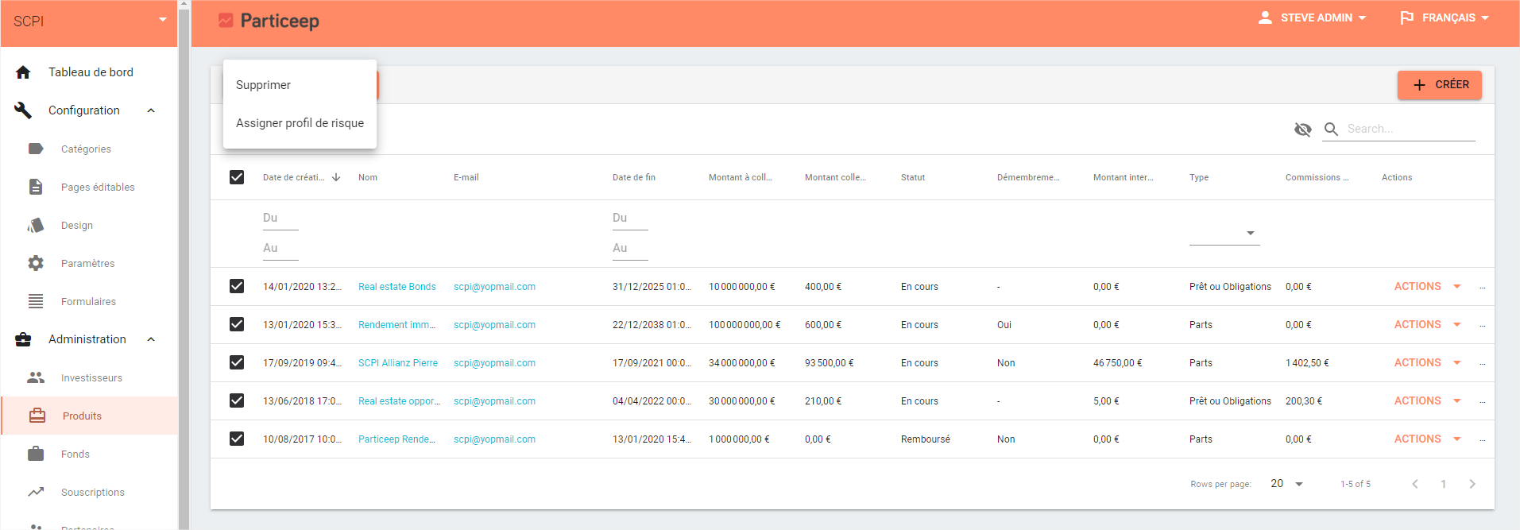Open Actions for Real estate oppor... row
Viewport: 1520px width, 530px height.
coord(1428,400)
